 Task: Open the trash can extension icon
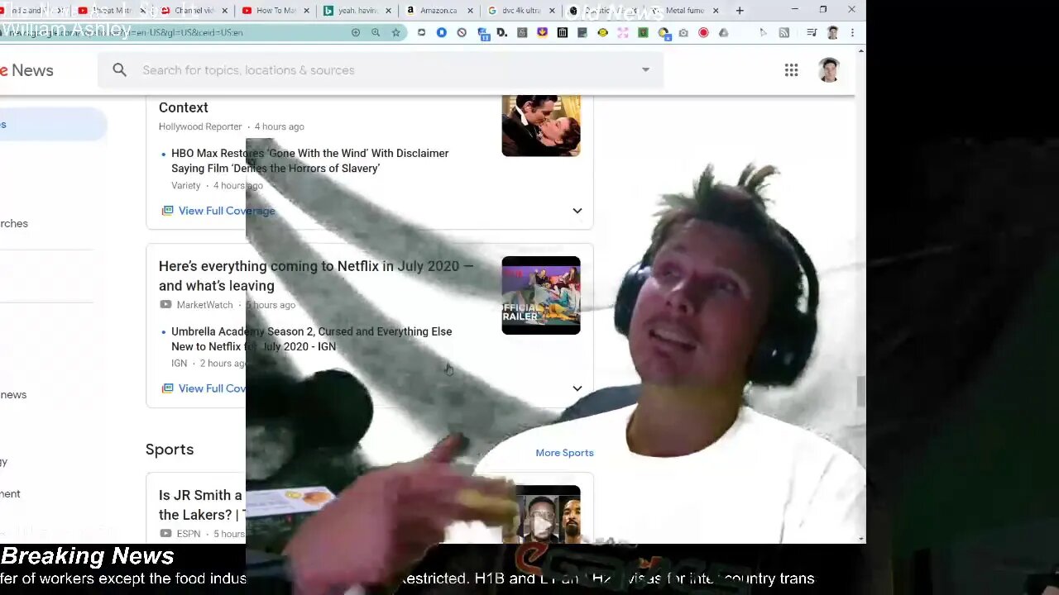(563, 32)
